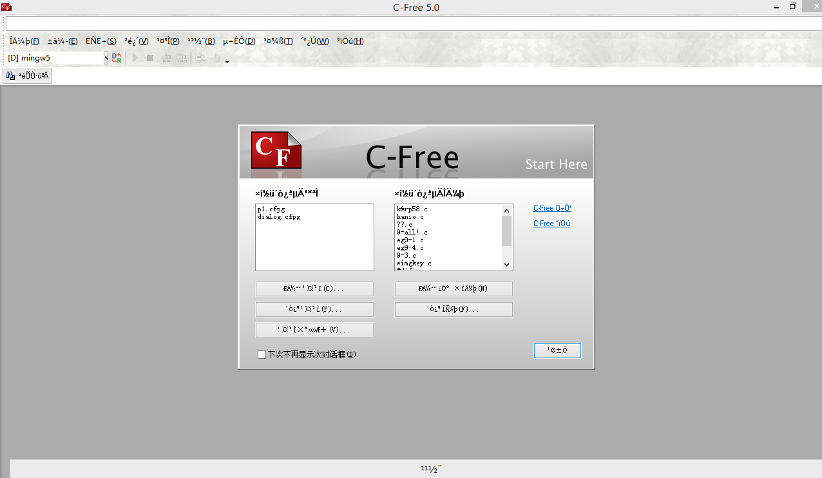
Task: Select dialog.cfpg in the recent projects list
Action: point(279,217)
